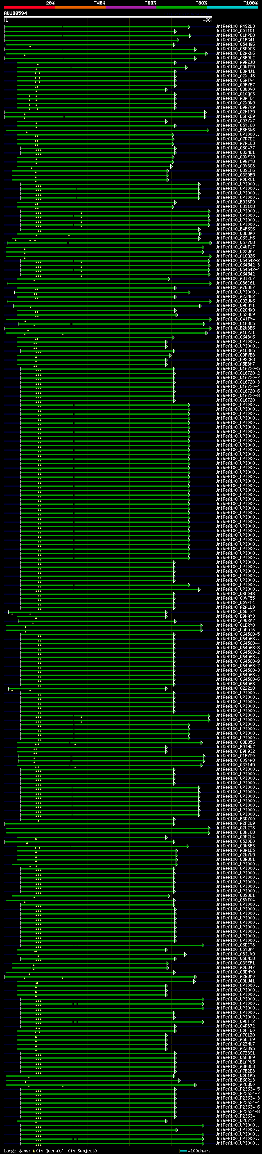
Task: Click the white query sequence bar
Action: 108,17
